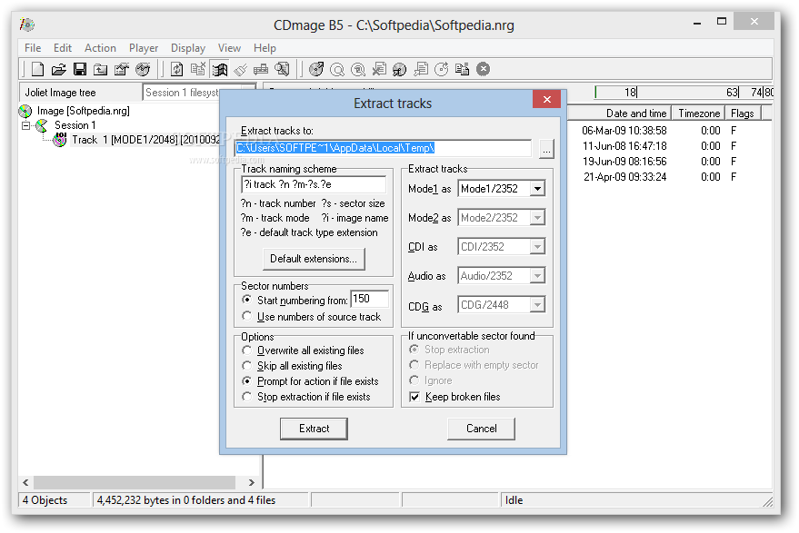Click the magnifier over document toolbar icon
Screen dimensions: 799x533
[x=283, y=69]
